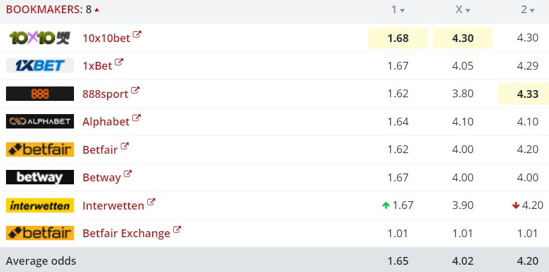This screenshot has width=549, height=272.
Task: Click Interwetten 4.20 odds with red arrow
Action: coord(527,205)
